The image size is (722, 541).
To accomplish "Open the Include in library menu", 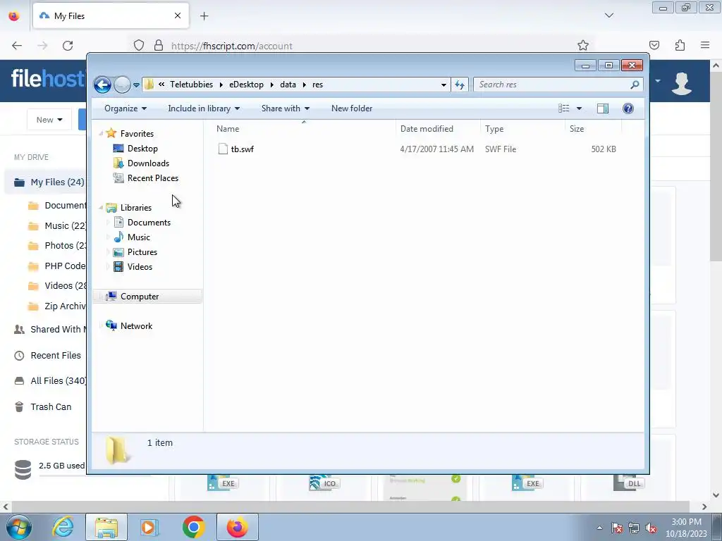I will click(x=204, y=108).
